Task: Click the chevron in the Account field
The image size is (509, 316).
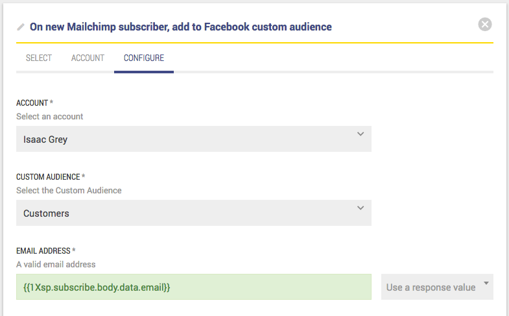Action: coord(361,134)
